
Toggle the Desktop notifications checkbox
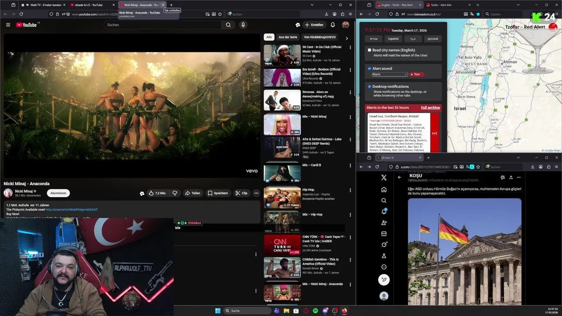[x=369, y=86]
